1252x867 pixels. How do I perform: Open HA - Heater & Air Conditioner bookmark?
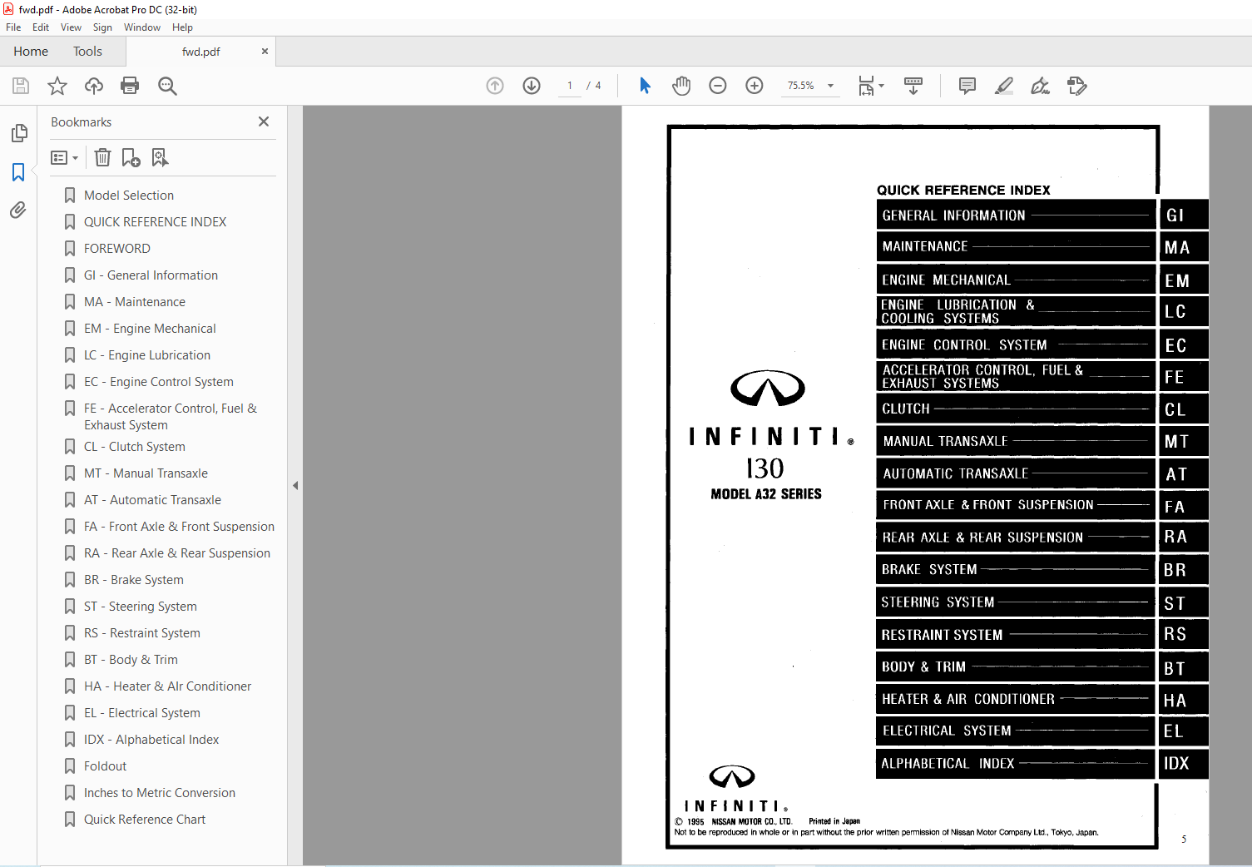click(x=167, y=686)
